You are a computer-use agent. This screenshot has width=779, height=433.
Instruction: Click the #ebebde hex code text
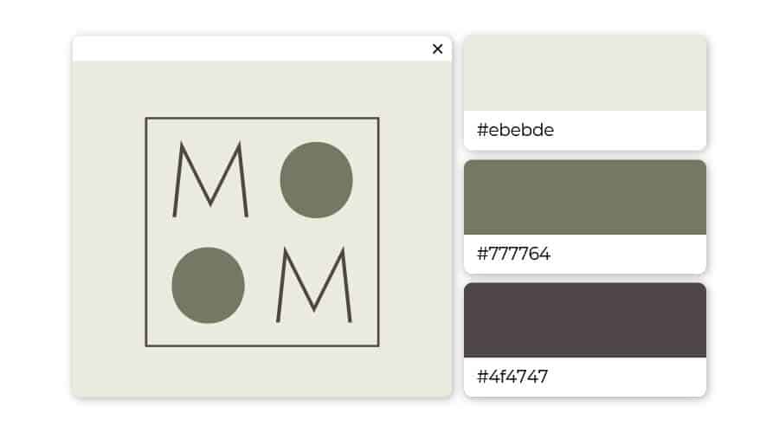click(515, 131)
